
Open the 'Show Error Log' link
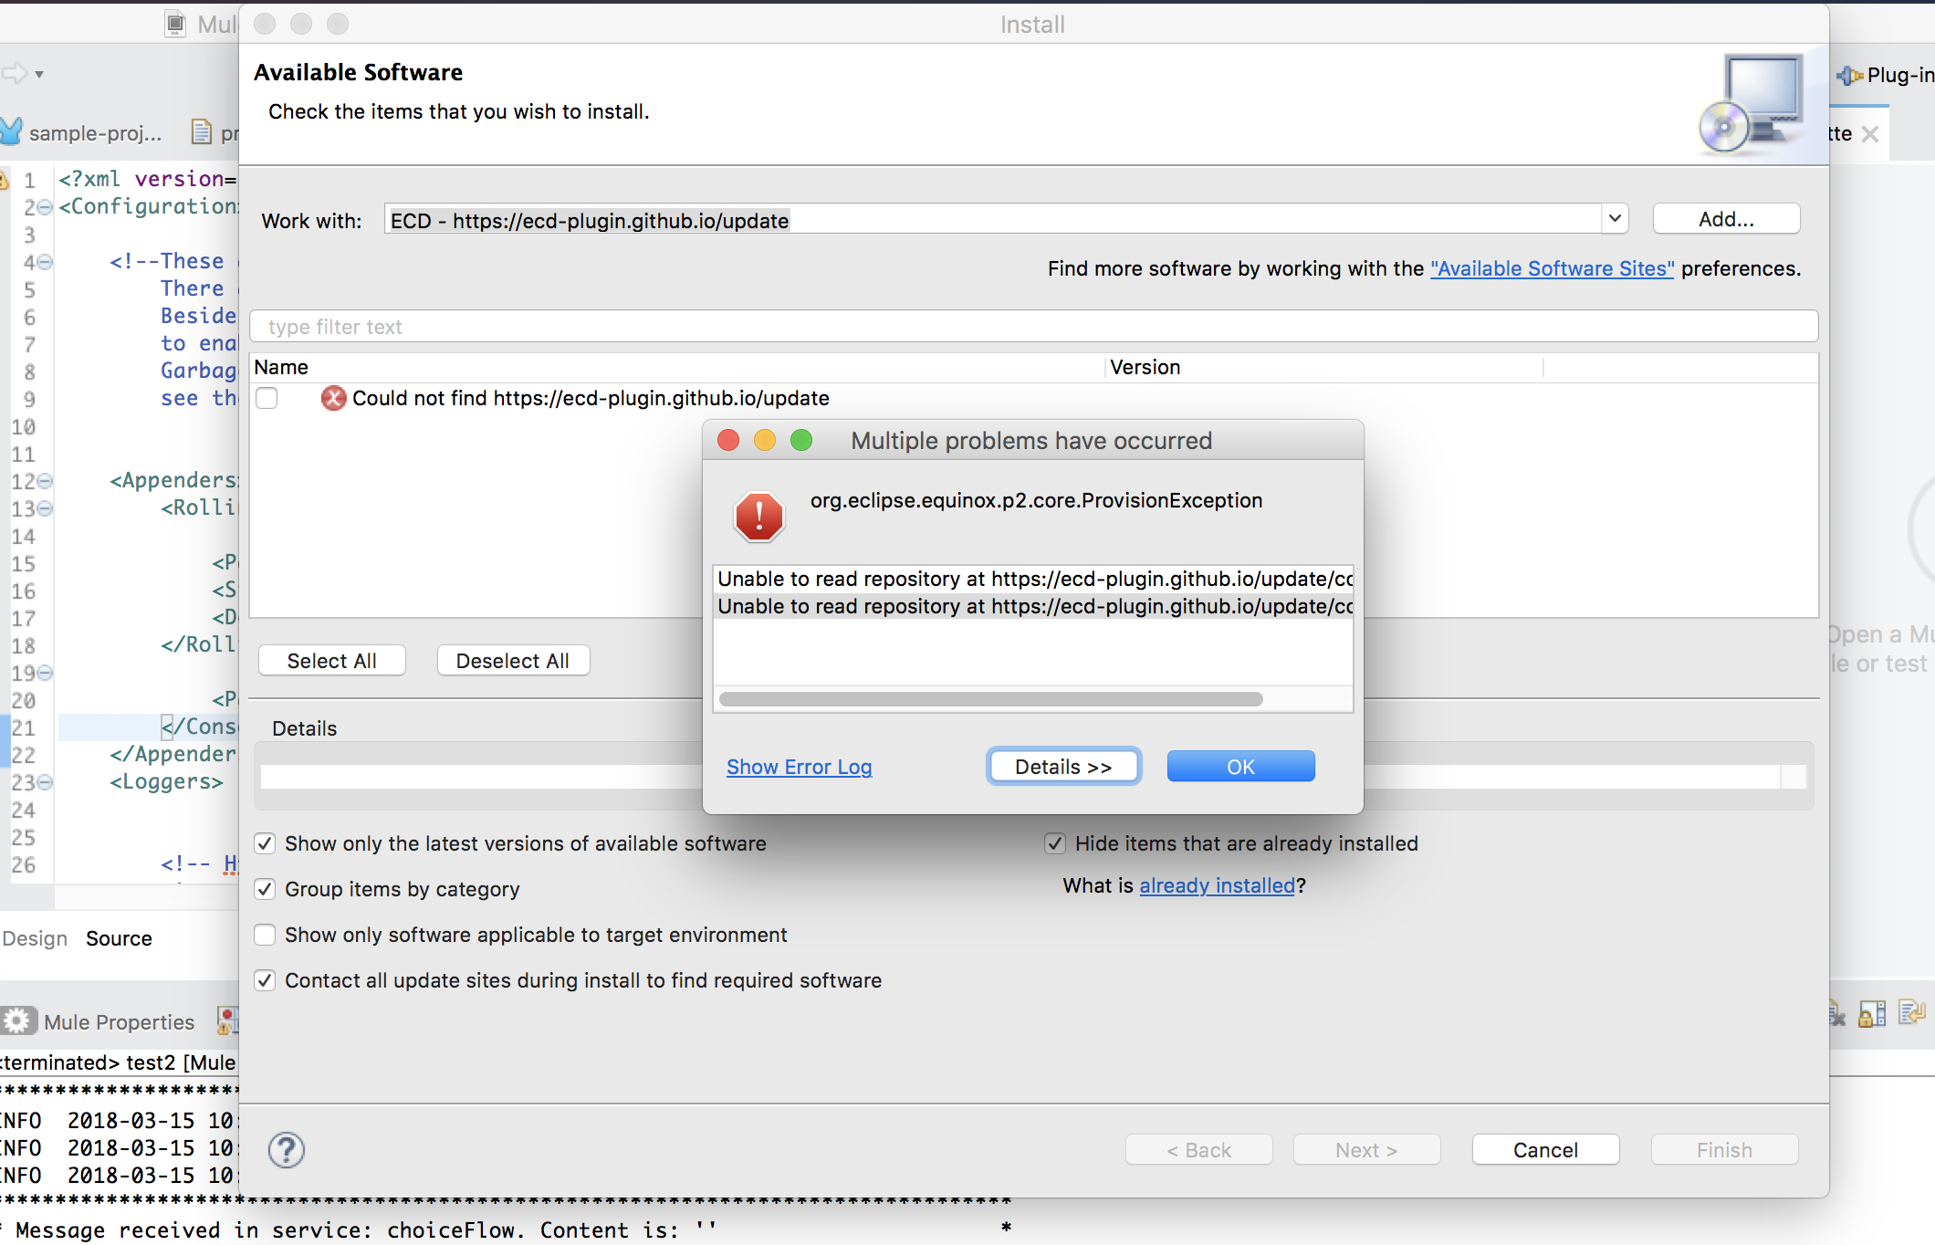[x=799, y=767]
